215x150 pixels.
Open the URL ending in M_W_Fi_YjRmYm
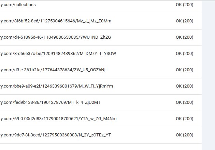(x=57, y=86)
